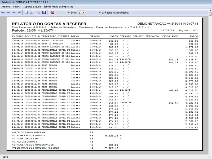Export the report with the Word icon
Image resolution: width=212 pixels, height=159 pixels.
(44, 12)
